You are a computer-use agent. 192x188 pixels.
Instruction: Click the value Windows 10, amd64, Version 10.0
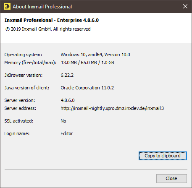pos(95,55)
